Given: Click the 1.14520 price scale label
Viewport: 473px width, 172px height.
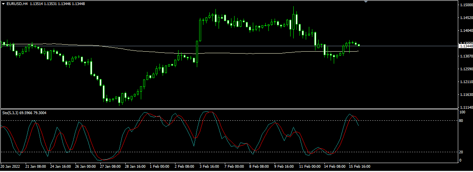Looking at the screenshot, I should click(466, 17).
